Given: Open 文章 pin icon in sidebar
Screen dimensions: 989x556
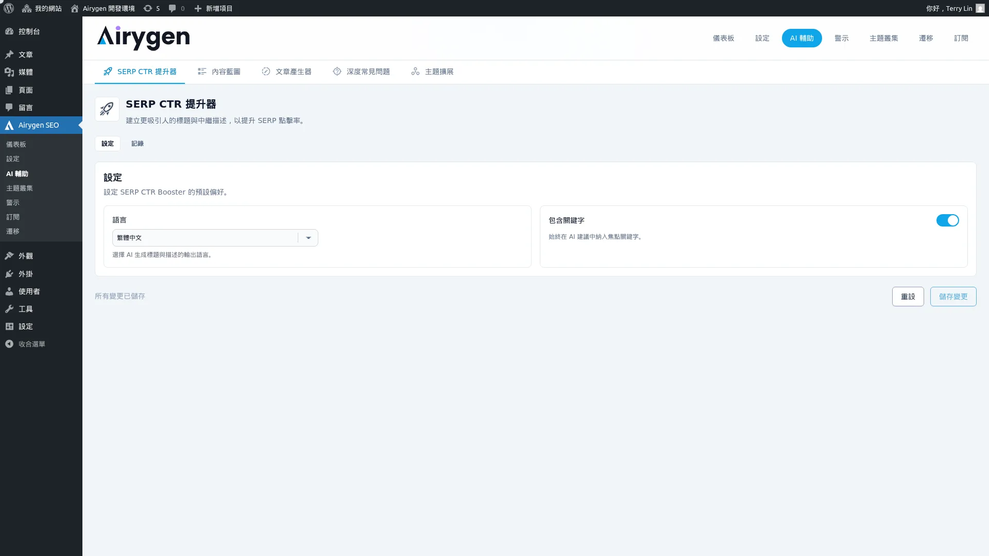Looking at the screenshot, I should (x=9, y=55).
